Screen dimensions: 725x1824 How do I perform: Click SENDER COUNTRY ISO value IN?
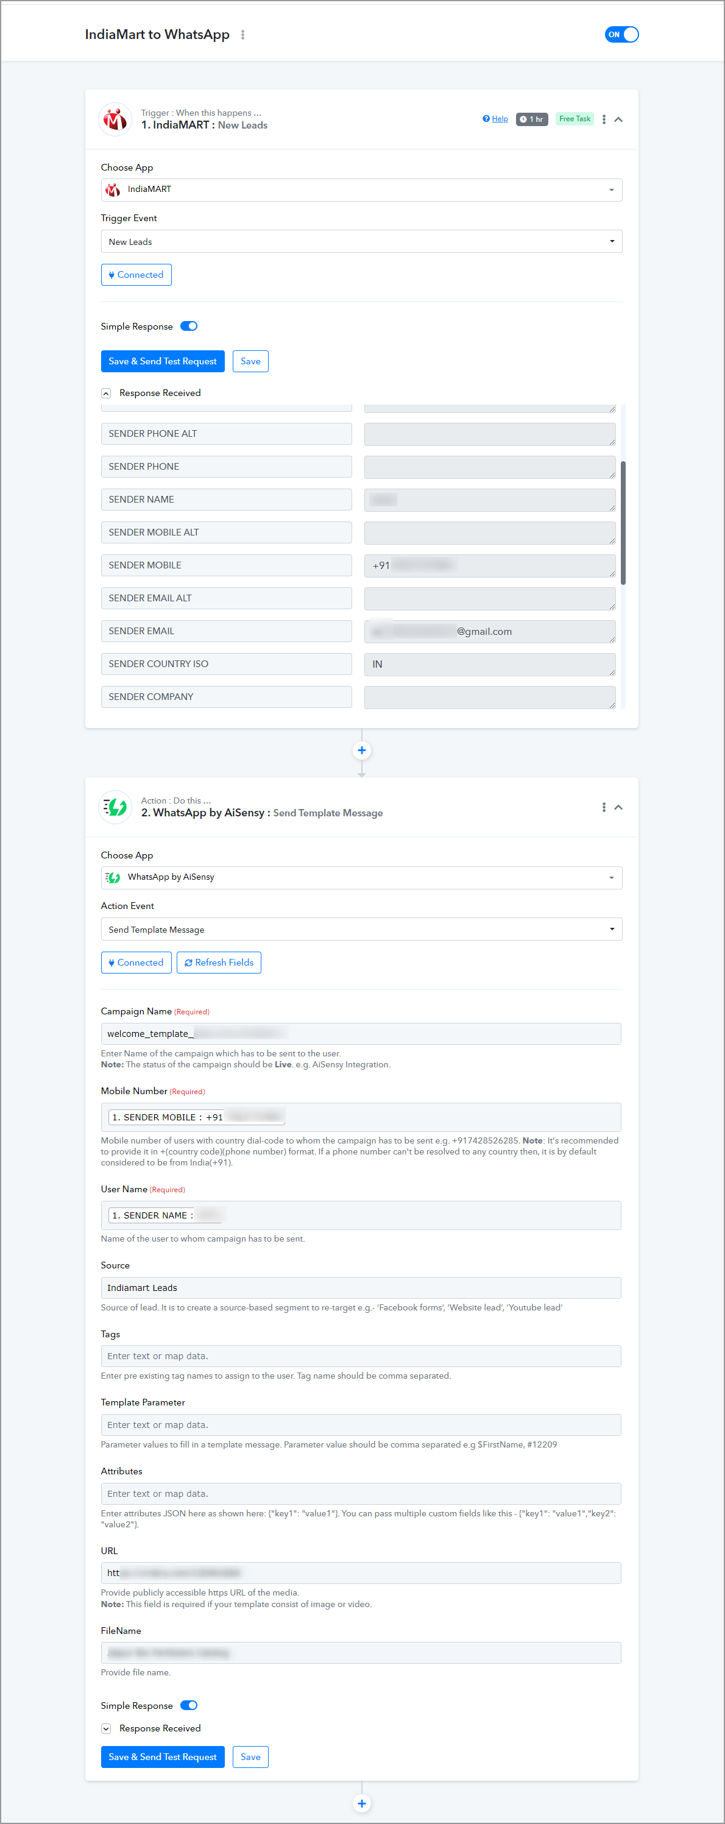489,664
